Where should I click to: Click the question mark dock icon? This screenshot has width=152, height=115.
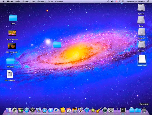[117, 110]
